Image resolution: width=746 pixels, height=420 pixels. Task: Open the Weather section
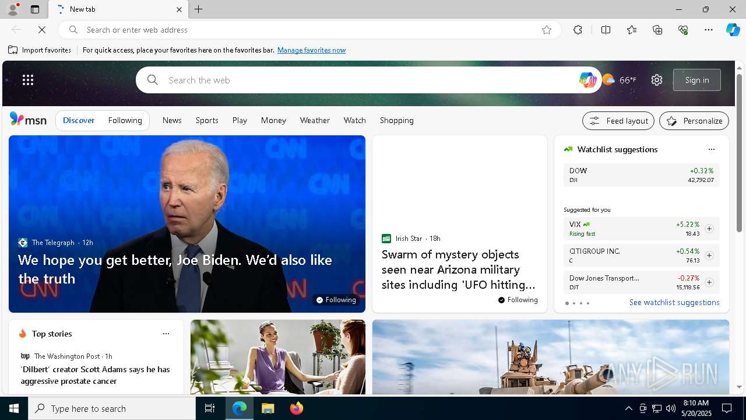[315, 120]
